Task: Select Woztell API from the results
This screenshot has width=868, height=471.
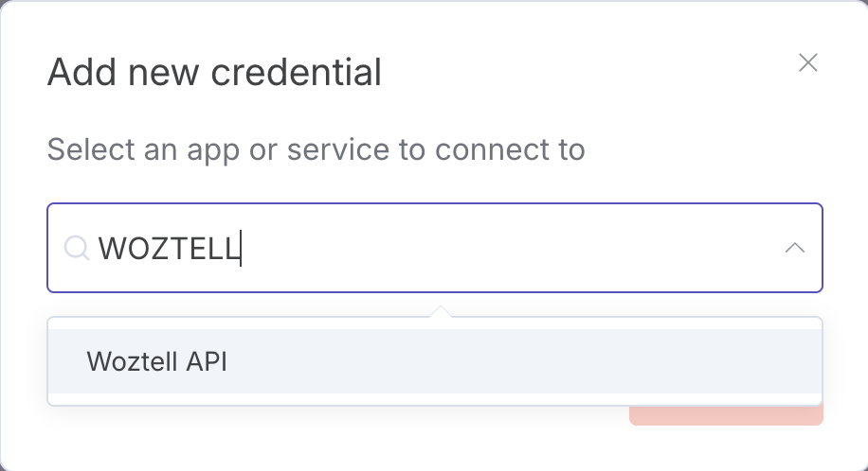Action: coord(156,361)
